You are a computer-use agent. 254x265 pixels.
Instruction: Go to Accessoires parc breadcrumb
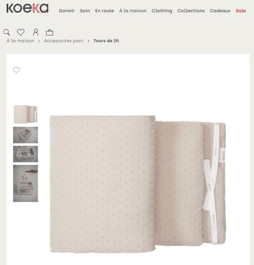(64, 41)
